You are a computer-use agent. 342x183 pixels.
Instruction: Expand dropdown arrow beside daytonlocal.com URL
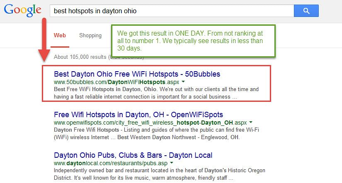coord(172,163)
